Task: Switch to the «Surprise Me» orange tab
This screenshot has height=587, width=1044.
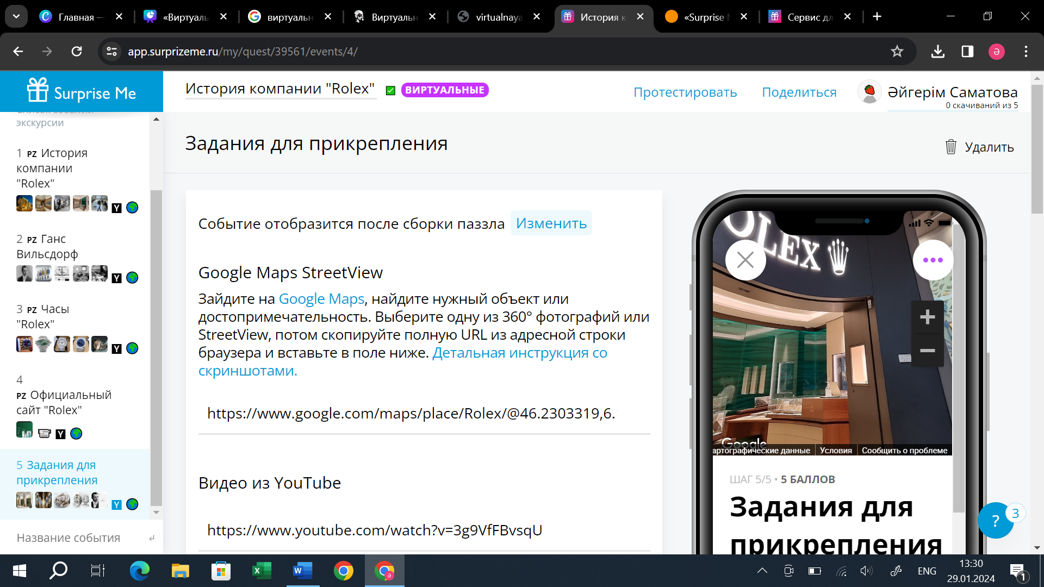Action: [704, 17]
